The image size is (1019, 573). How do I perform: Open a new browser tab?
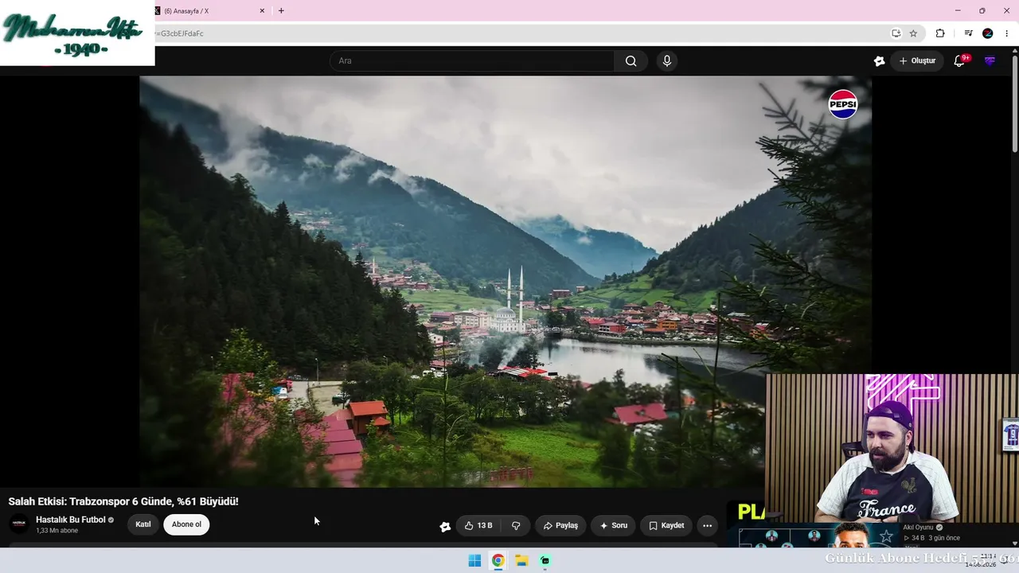[x=281, y=11]
